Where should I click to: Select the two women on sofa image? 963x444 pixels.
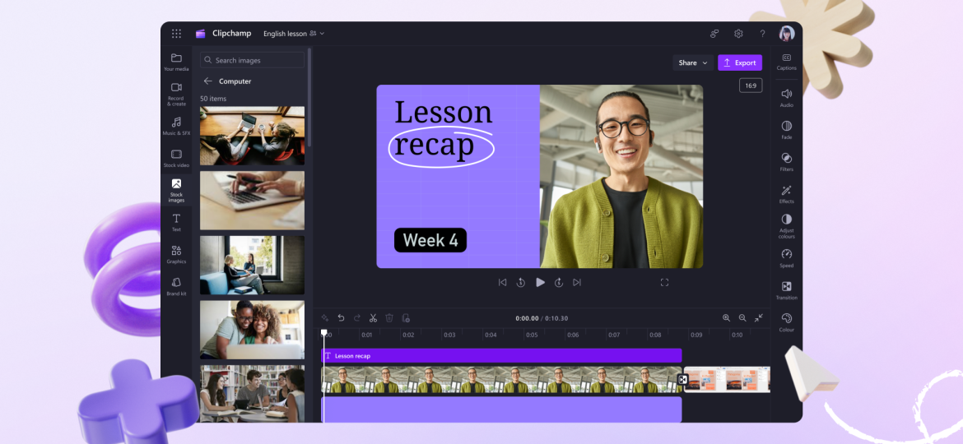252,265
